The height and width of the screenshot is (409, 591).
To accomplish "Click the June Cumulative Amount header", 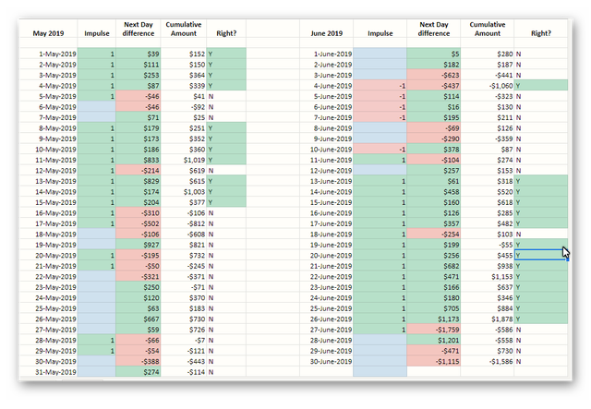I will point(487,29).
